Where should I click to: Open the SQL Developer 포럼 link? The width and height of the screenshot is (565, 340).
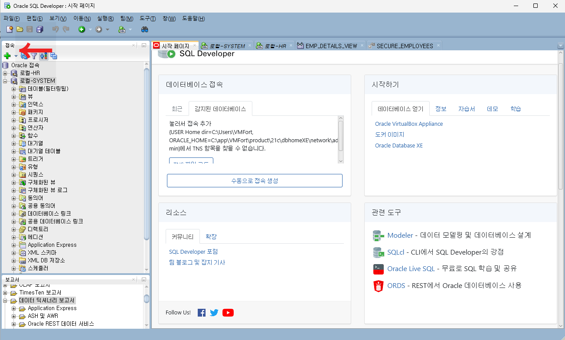pyautogui.click(x=193, y=252)
